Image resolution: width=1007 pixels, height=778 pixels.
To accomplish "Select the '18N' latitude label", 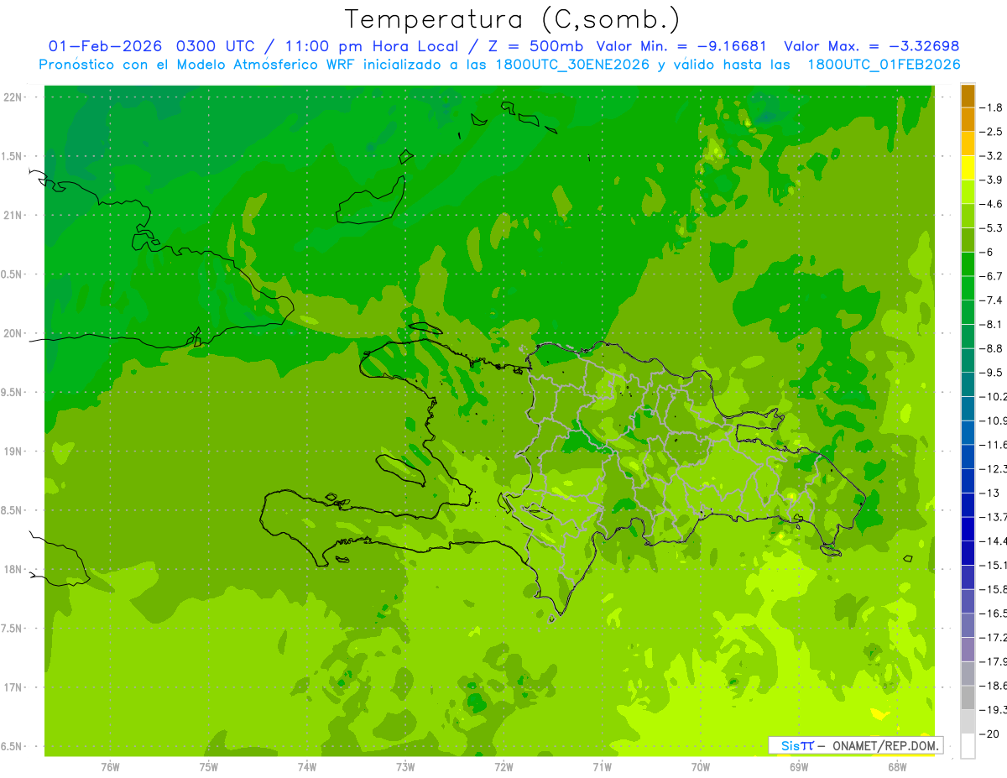I will (x=12, y=569).
